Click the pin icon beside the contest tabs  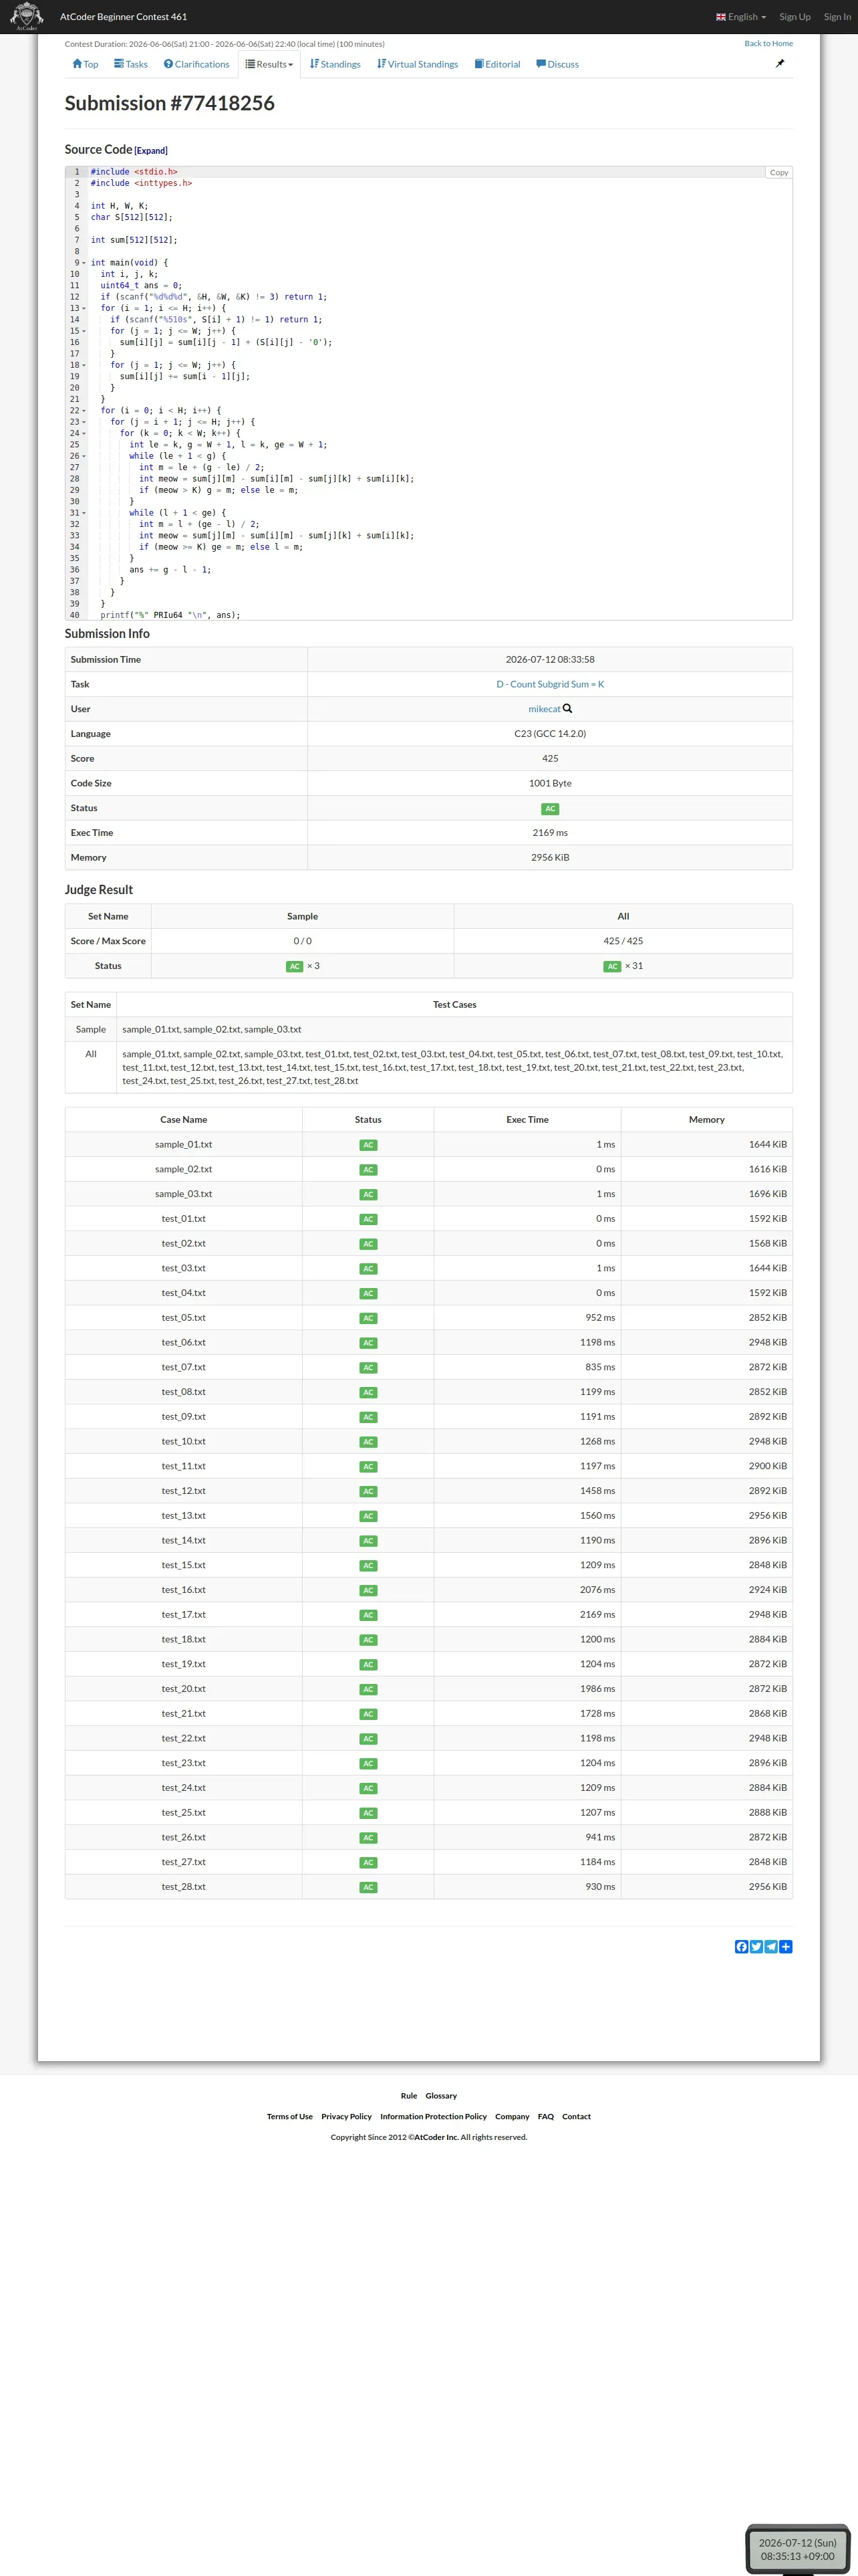tap(780, 64)
